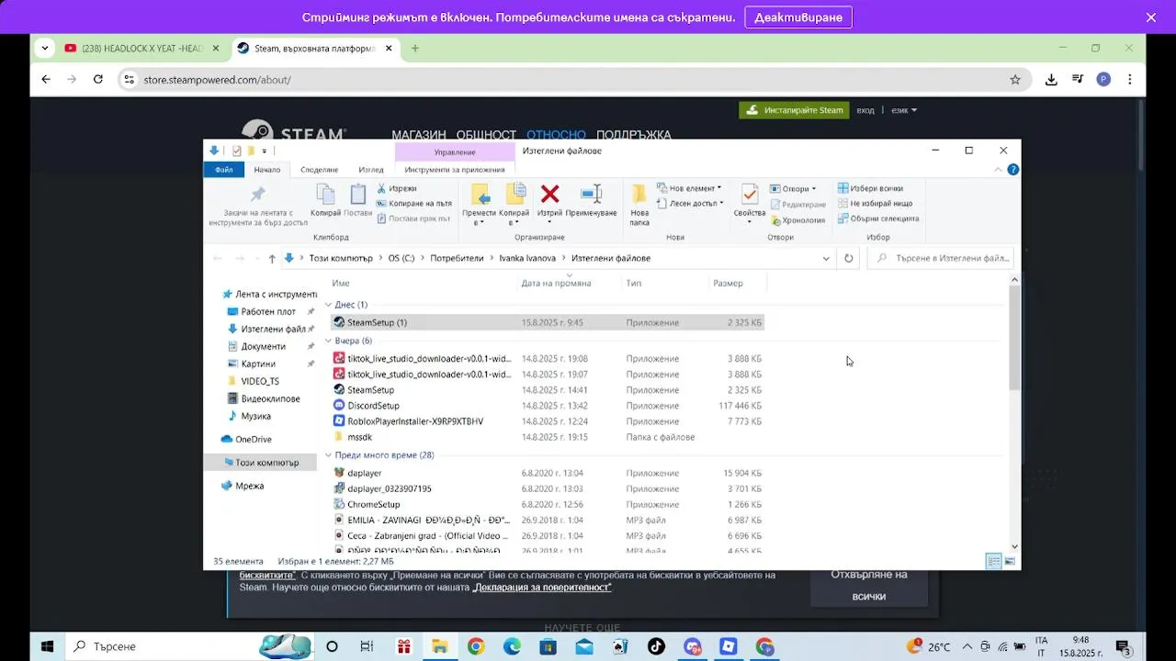1176x661 pixels.
Task: Click the Cut scissors in the ribbon
Action: 381,188
